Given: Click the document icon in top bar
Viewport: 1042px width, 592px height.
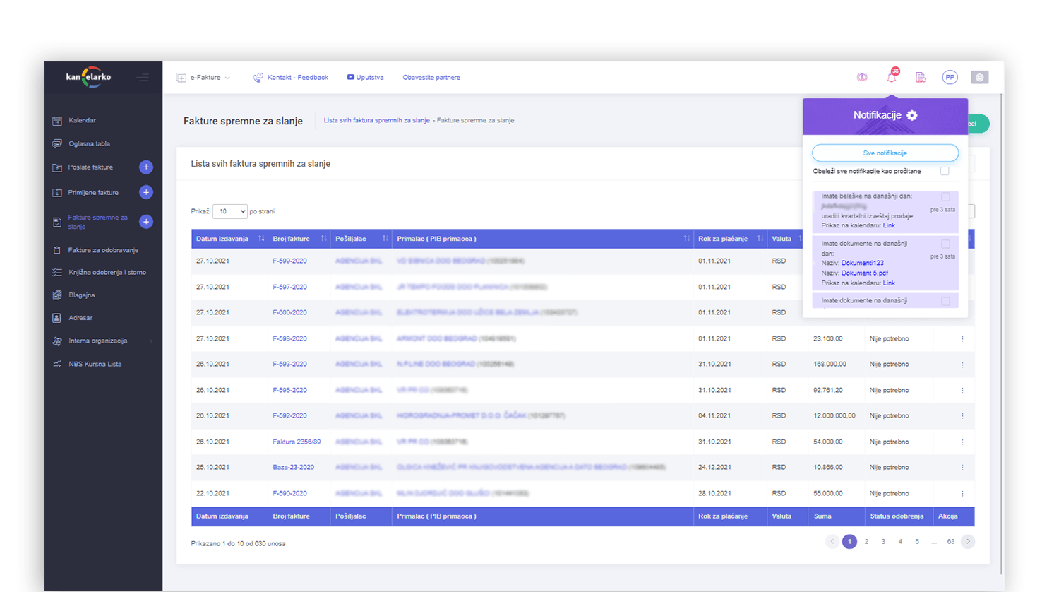Looking at the screenshot, I should click(921, 78).
